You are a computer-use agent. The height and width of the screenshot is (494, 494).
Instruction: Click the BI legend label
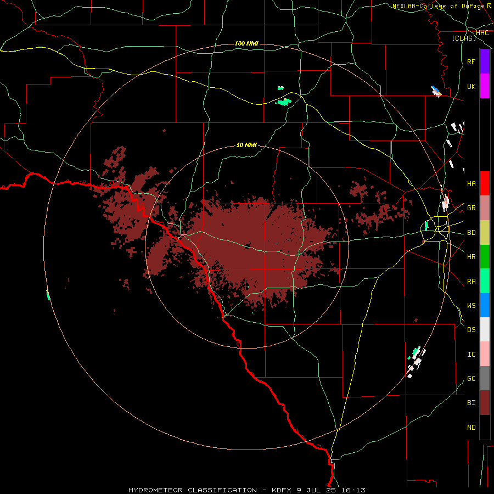coord(471,403)
